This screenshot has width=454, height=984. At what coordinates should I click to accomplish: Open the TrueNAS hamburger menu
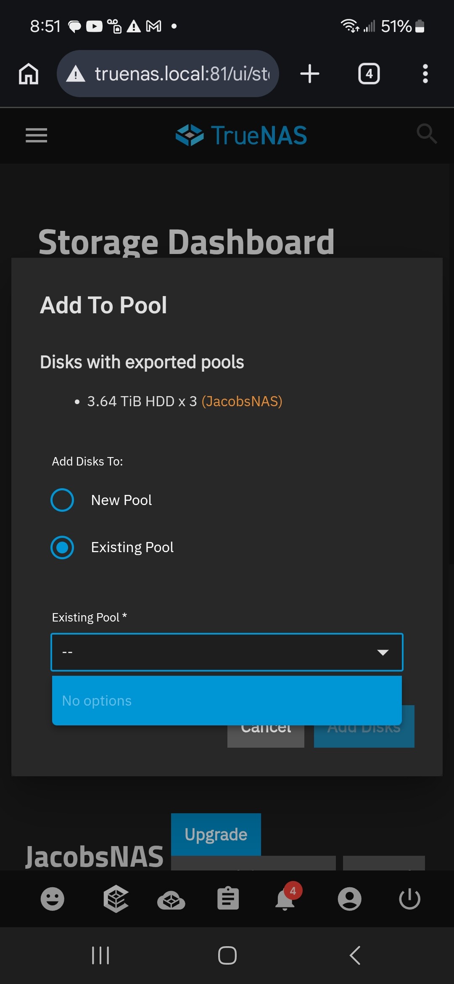tap(36, 135)
